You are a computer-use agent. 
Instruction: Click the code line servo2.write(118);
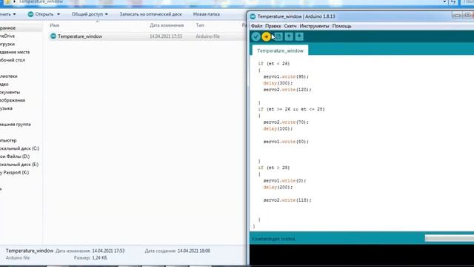coord(287,200)
